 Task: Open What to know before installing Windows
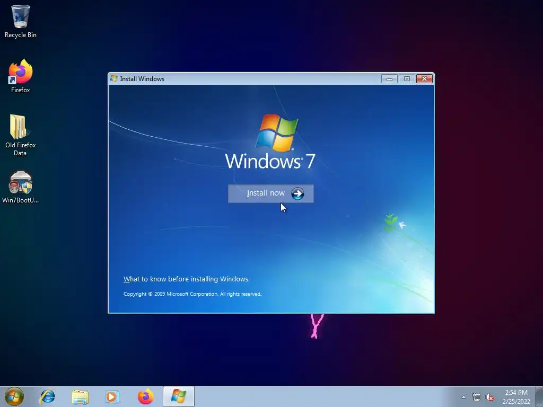tap(186, 279)
